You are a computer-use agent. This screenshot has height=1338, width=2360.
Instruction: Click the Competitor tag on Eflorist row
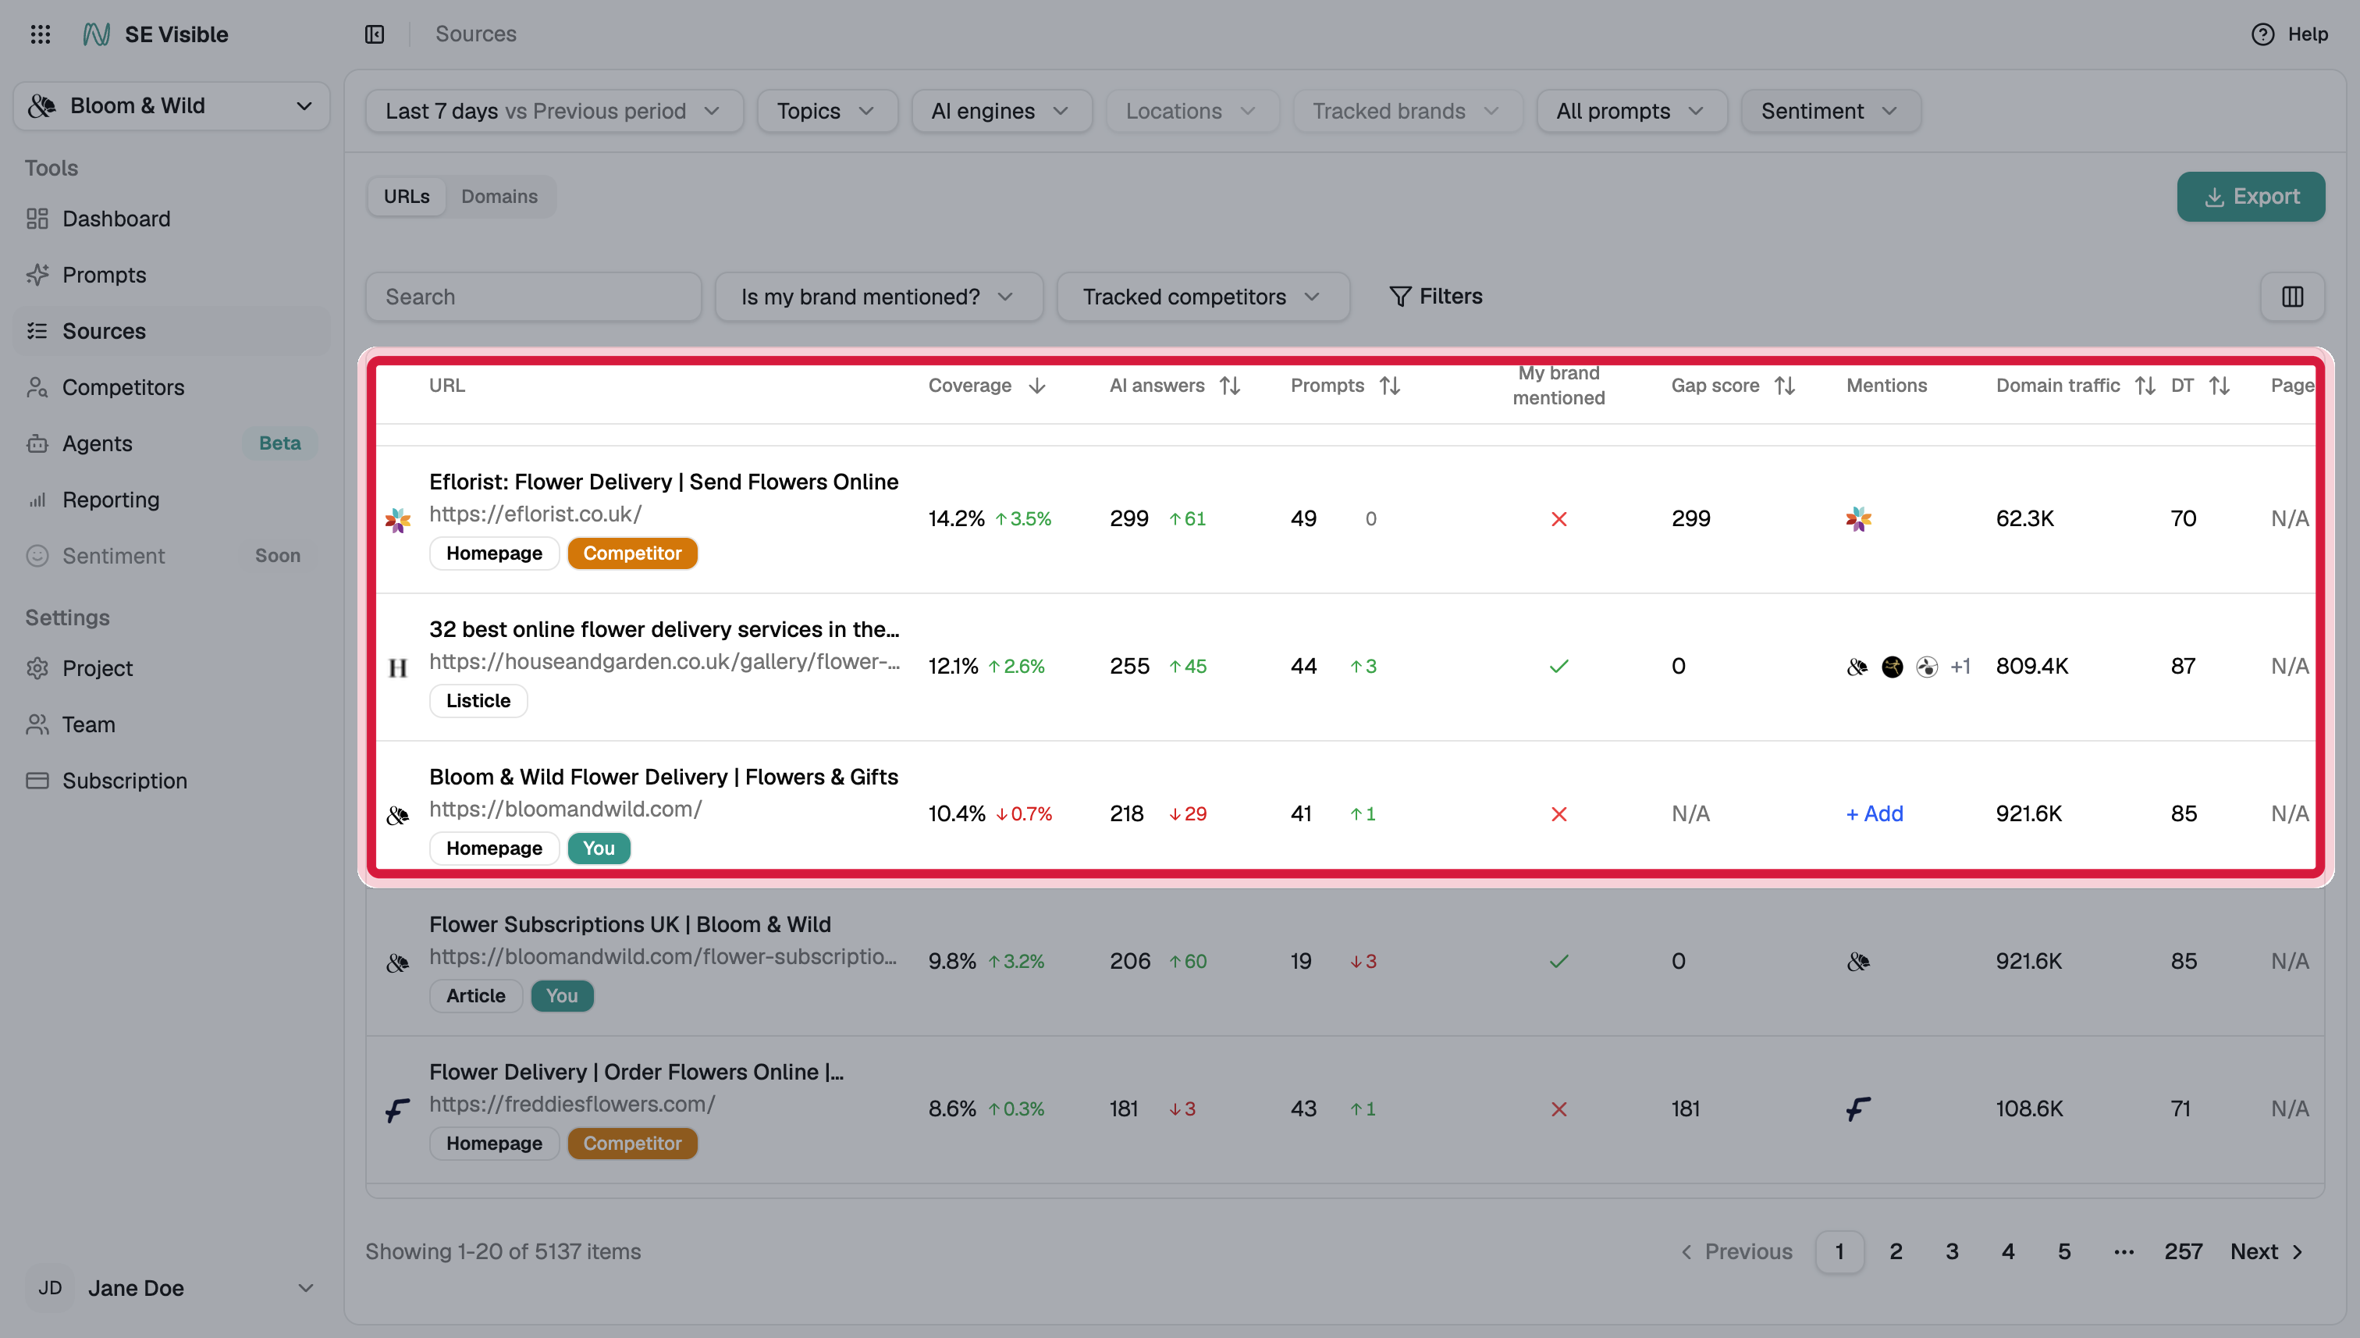pos(632,553)
